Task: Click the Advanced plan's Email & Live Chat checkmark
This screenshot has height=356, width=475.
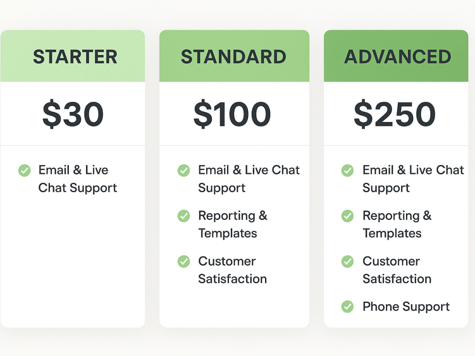Action: [348, 170]
